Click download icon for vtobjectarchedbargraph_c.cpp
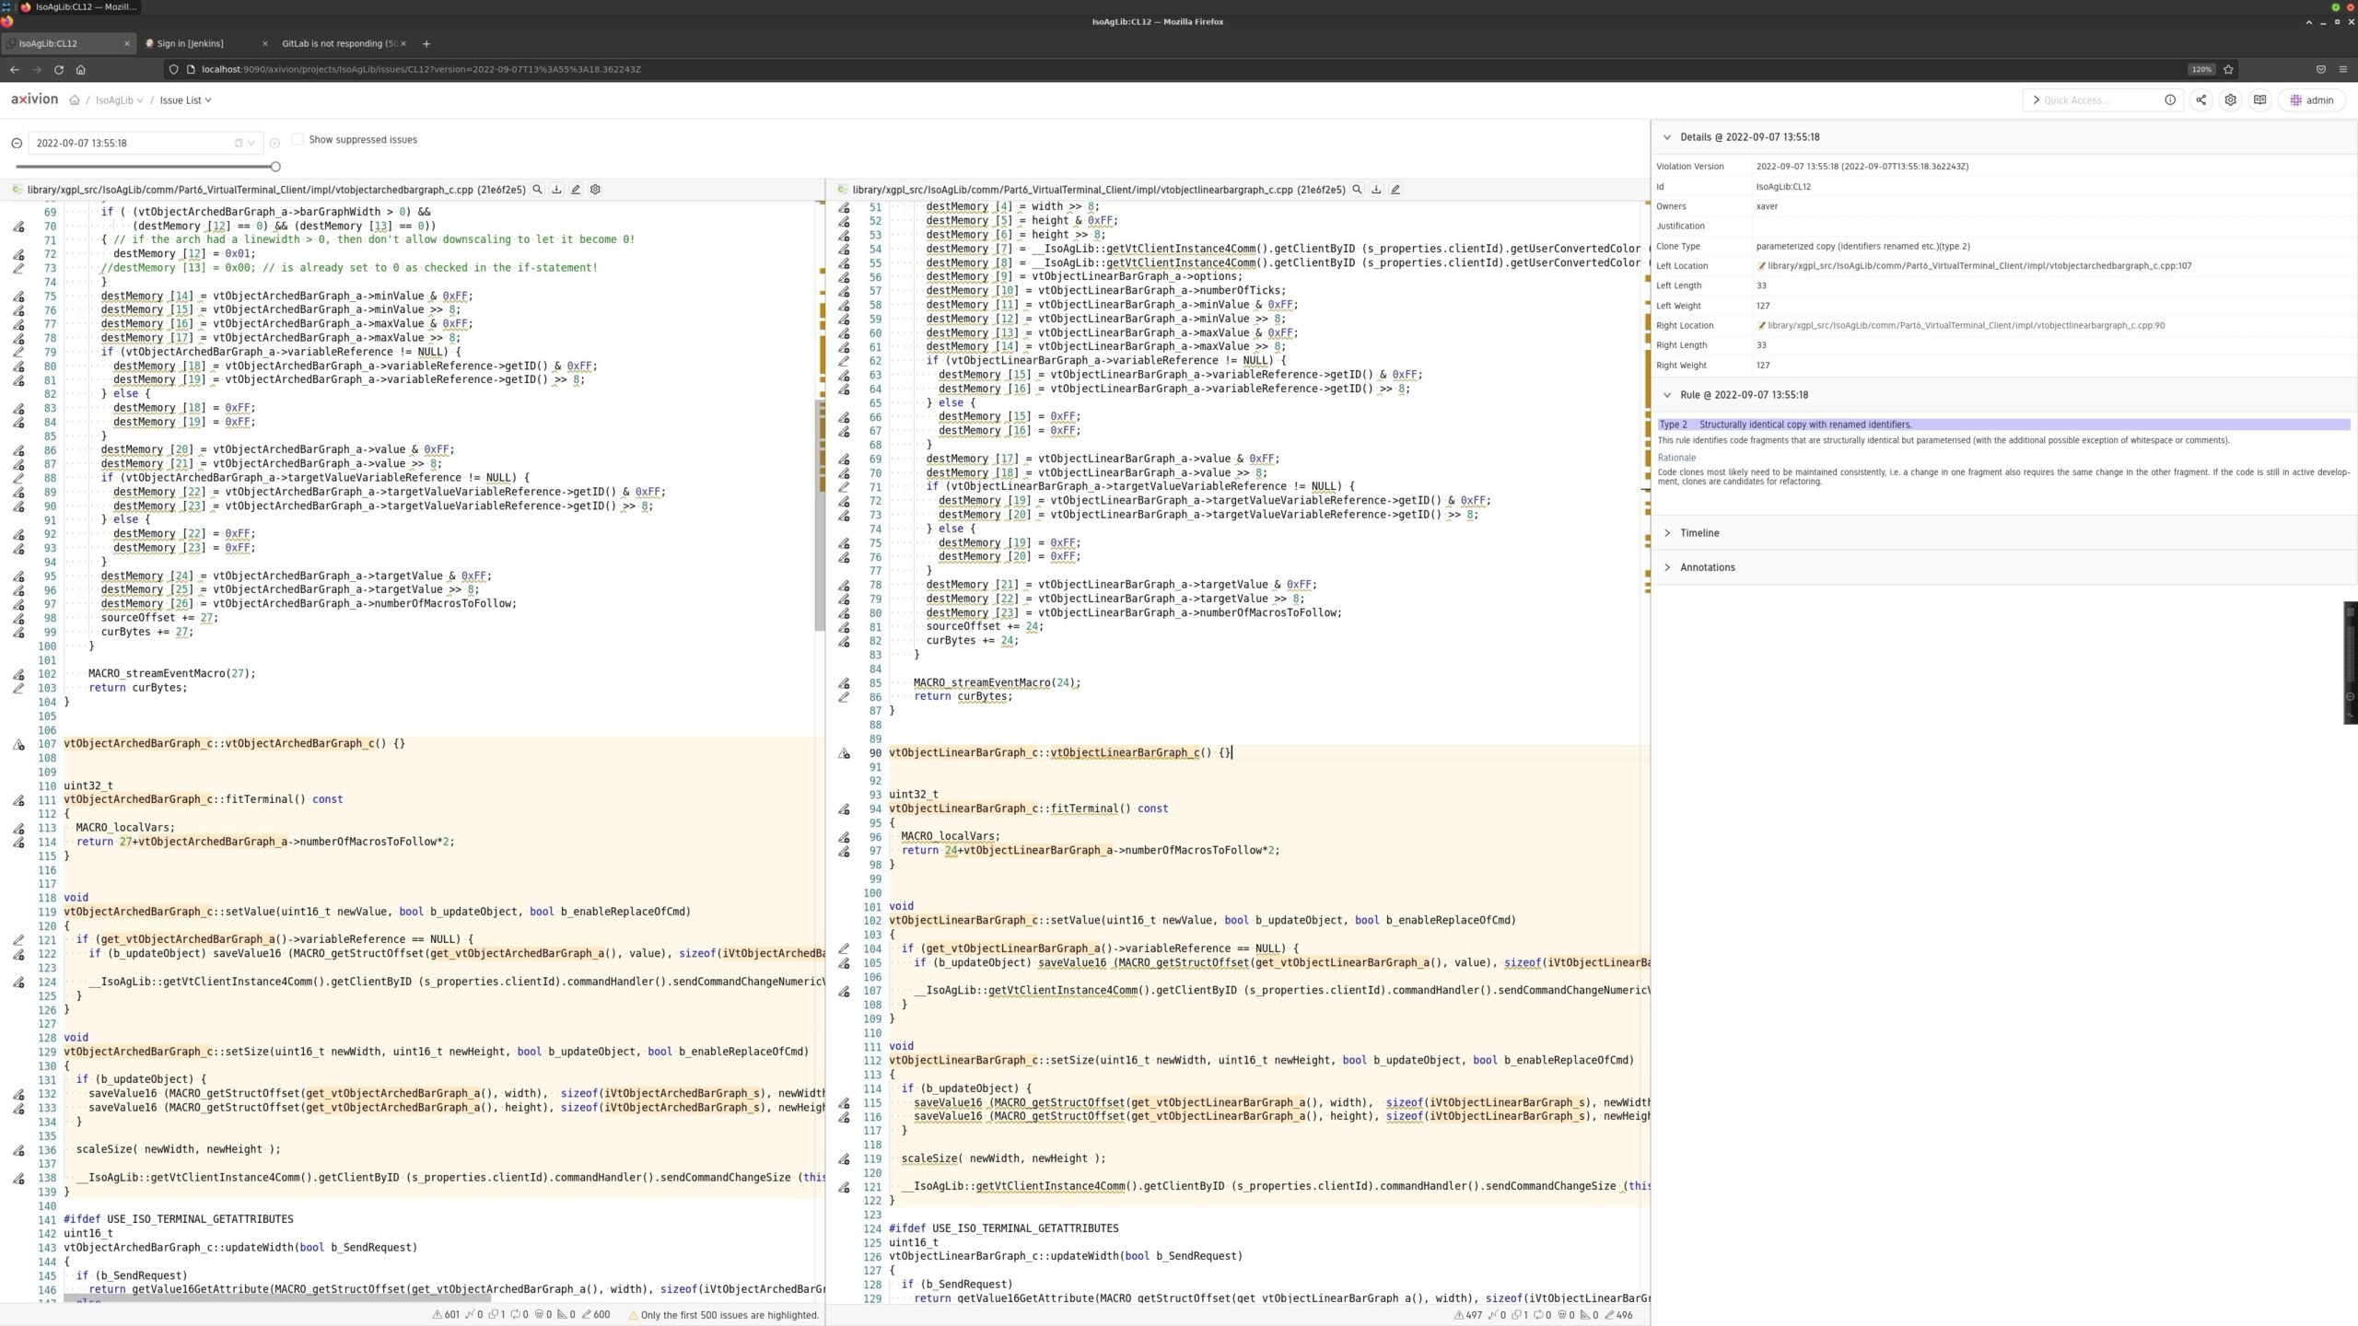 [x=556, y=190]
